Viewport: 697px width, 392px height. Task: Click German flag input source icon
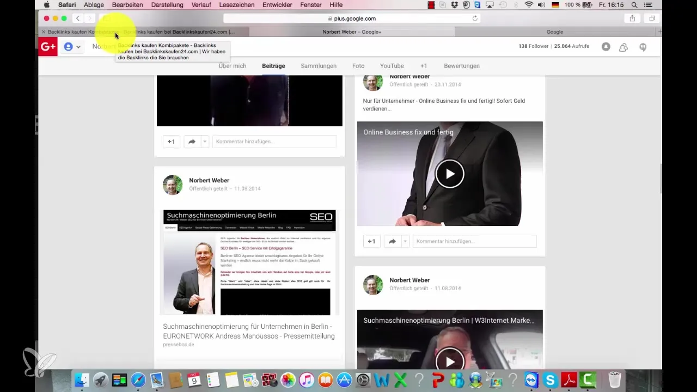coord(555,5)
